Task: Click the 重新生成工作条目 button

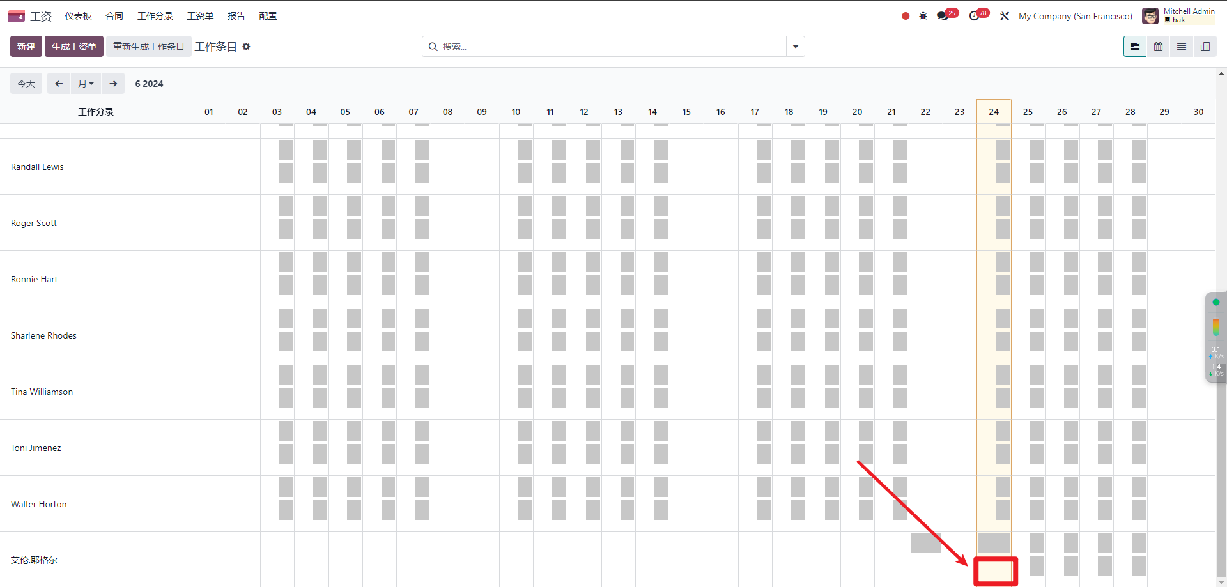Action: coord(148,47)
